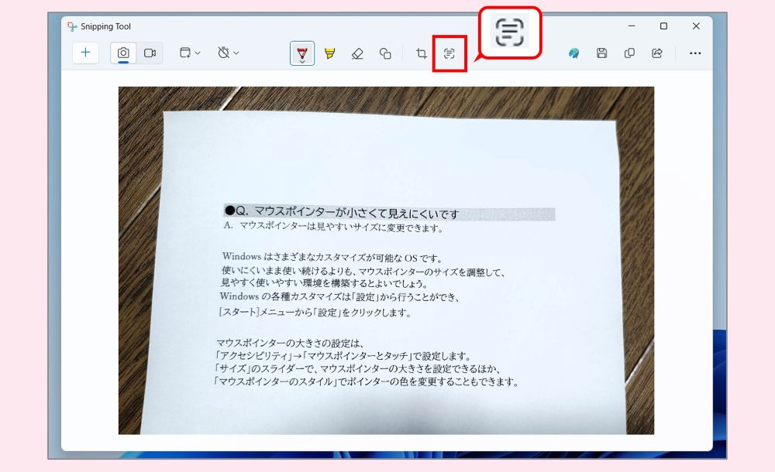Edit in Paint icon
Screen dimensions: 775x472
point(573,53)
